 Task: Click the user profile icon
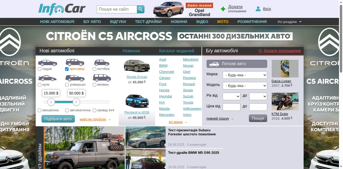pyautogui.click(x=258, y=9)
